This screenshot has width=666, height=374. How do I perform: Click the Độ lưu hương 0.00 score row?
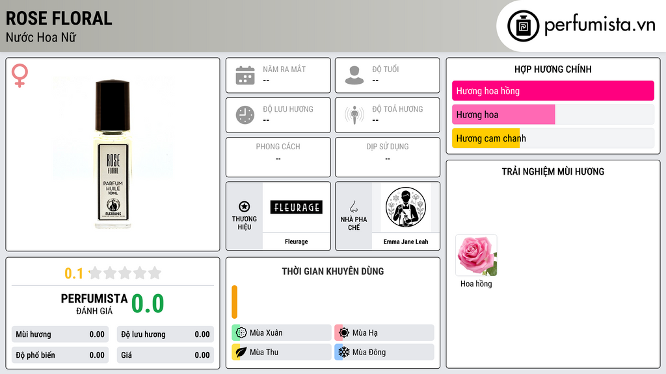coord(165,334)
